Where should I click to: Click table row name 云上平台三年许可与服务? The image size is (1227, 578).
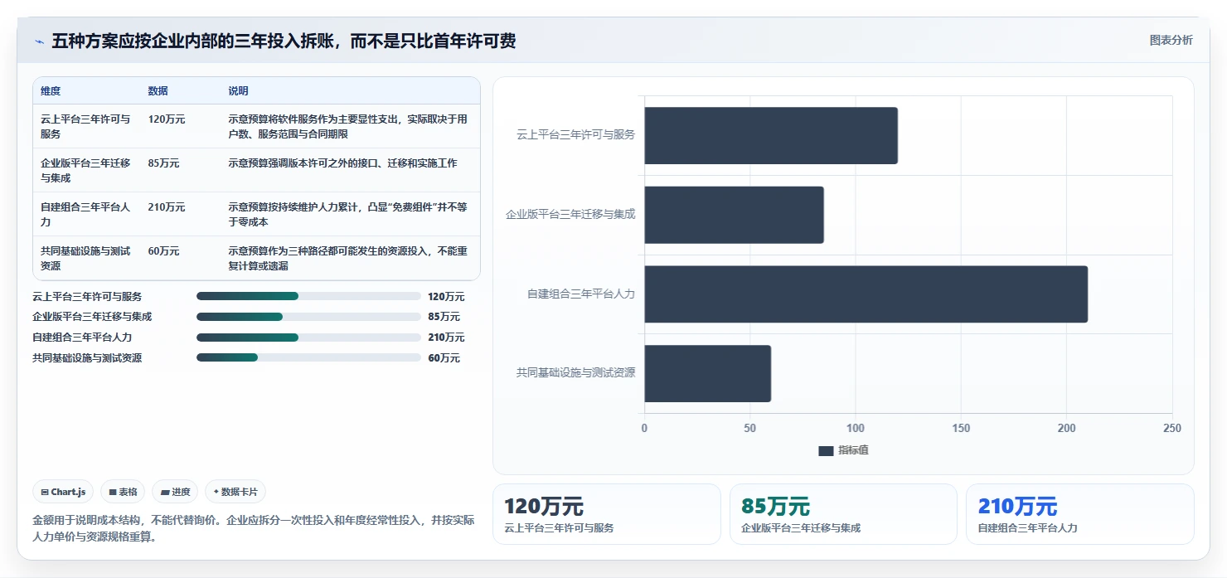[x=85, y=127]
